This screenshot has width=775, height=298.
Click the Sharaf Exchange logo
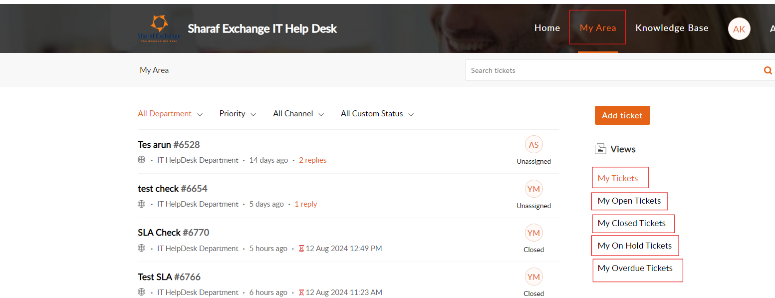coord(159,28)
